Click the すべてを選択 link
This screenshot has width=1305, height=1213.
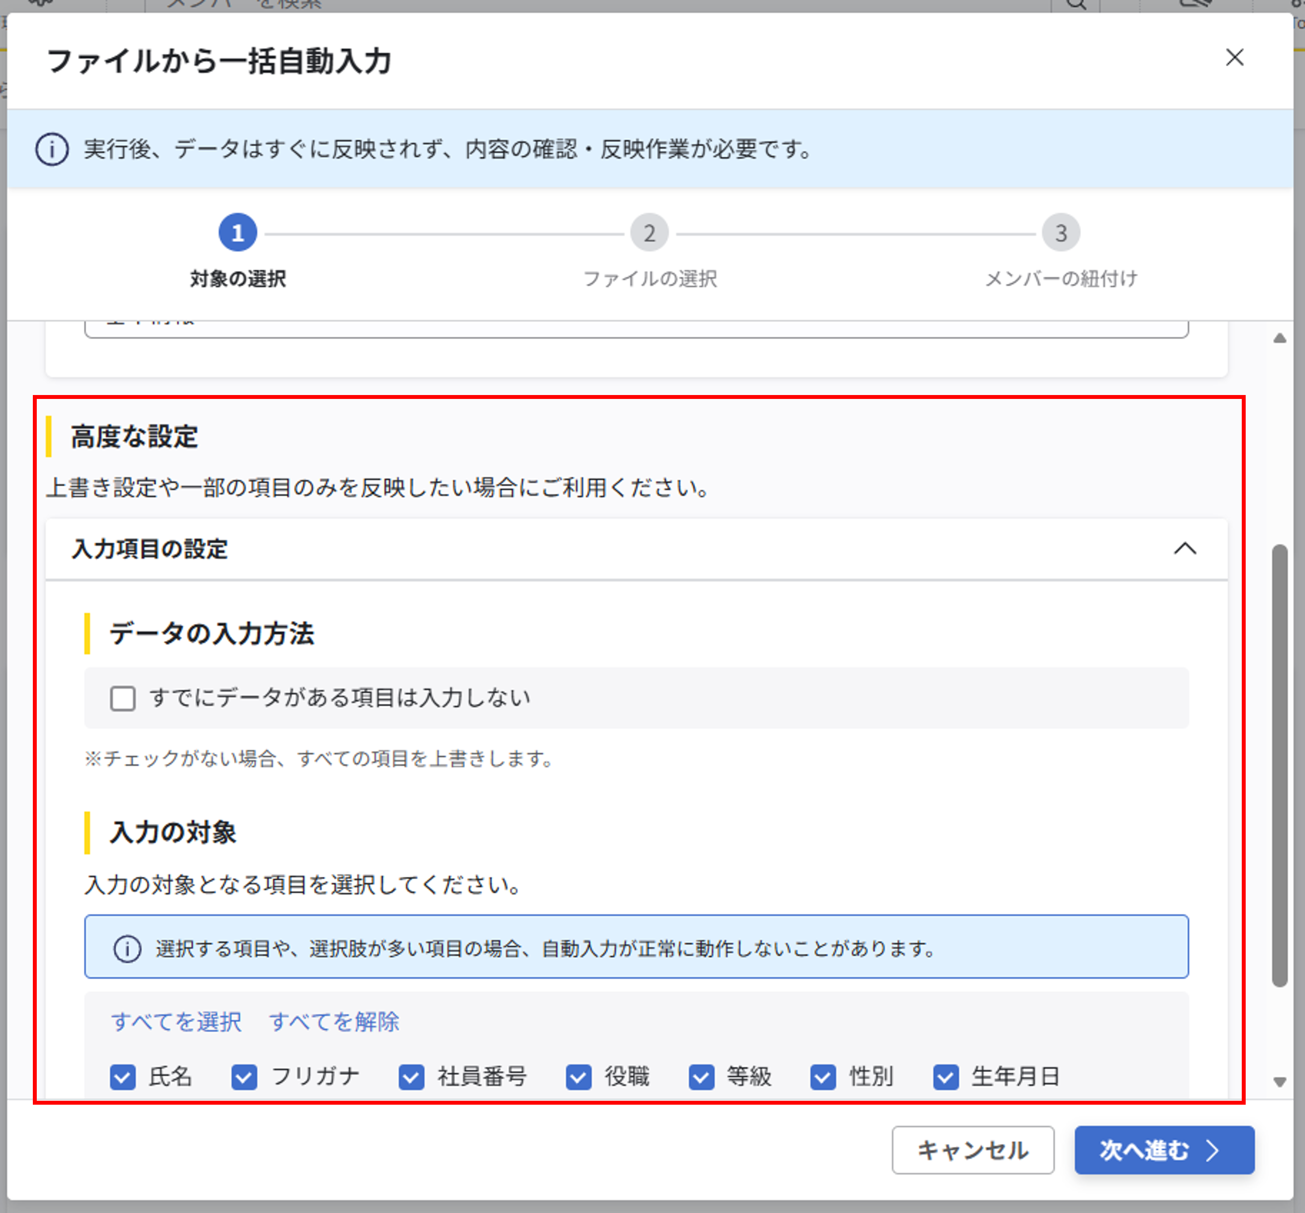[x=176, y=1021]
